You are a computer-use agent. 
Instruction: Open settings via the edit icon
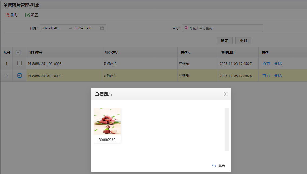pyautogui.click(x=28, y=15)
